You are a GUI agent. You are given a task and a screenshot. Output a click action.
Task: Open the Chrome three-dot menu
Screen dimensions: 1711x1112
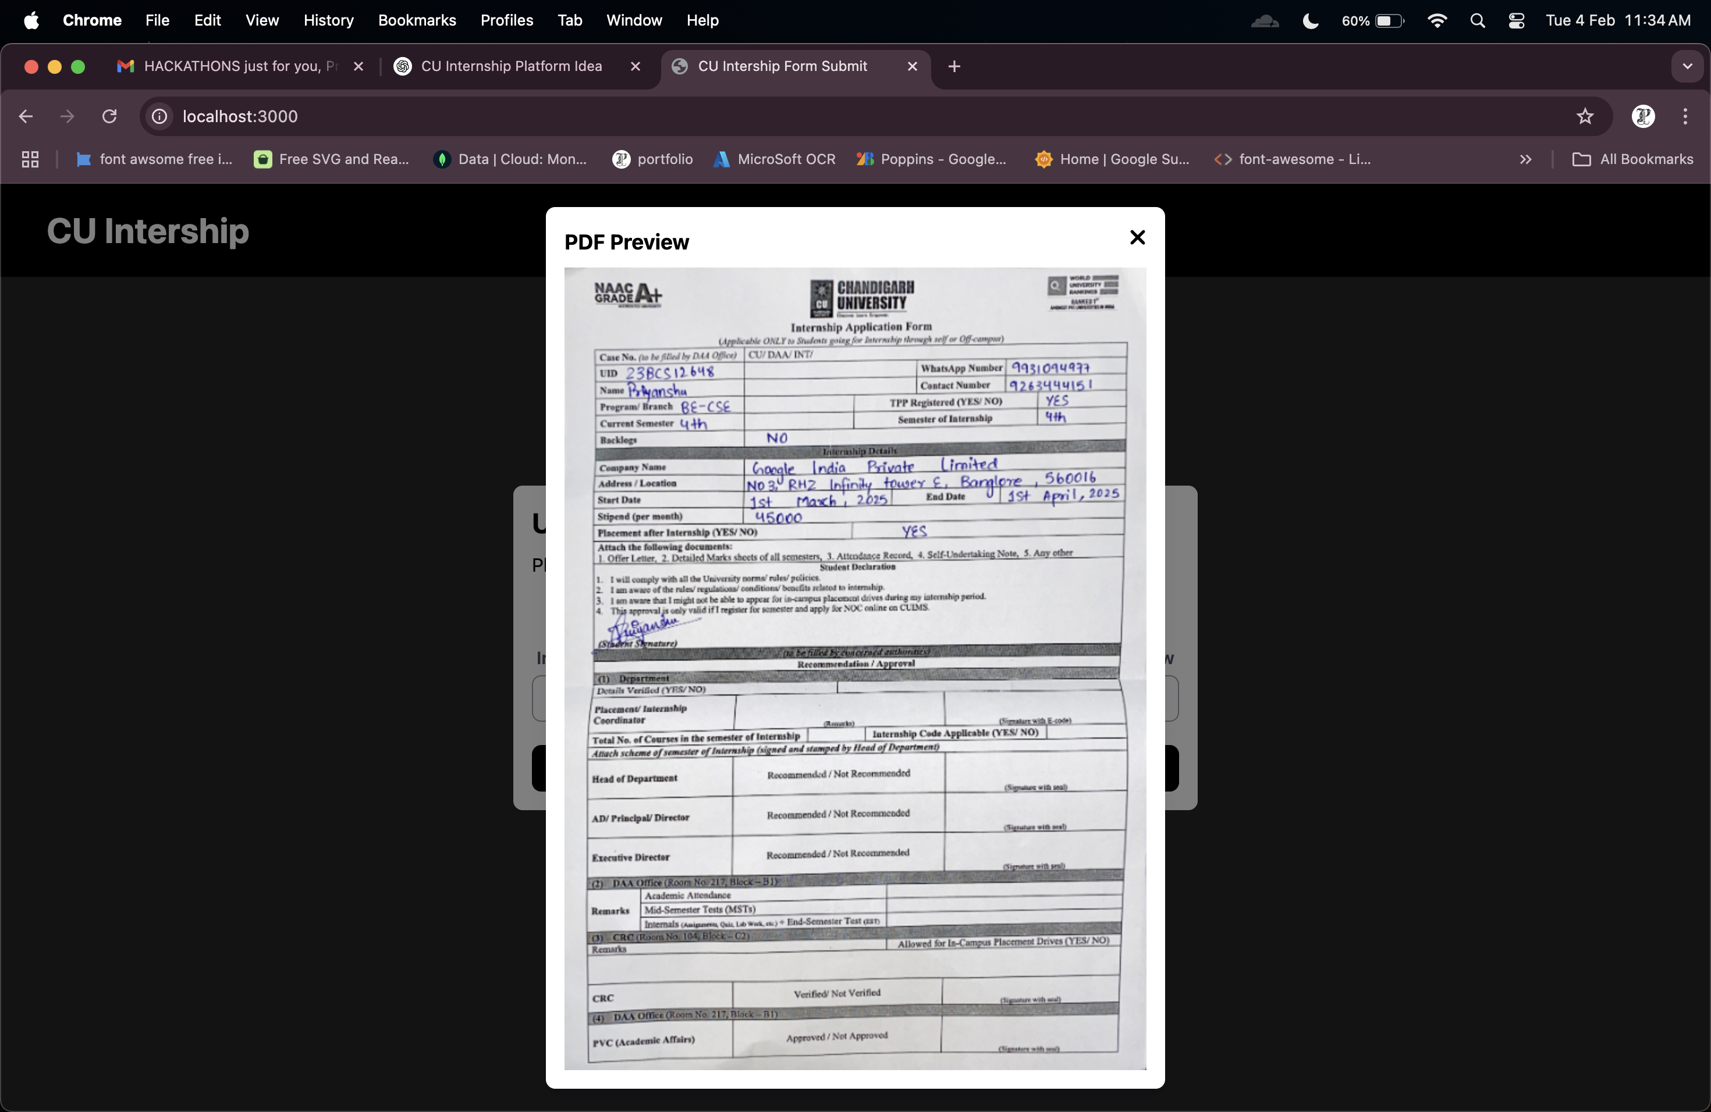[1684, 116]
